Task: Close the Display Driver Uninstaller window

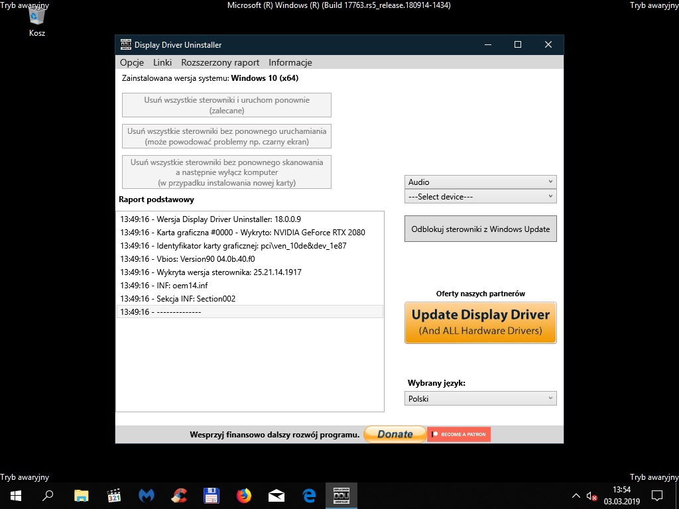Action: tap(548, 44)
